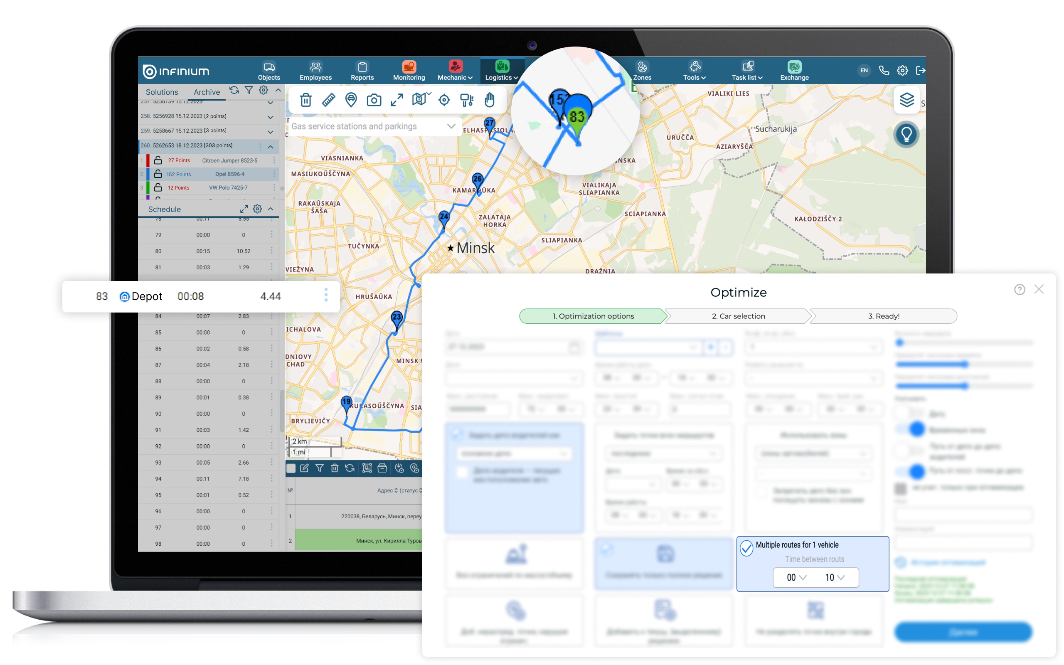The height and width of the screenshot is (665, 1064).
Task: Uncheck Multiple routes for 1 vehicle
Action: point(746,548)
